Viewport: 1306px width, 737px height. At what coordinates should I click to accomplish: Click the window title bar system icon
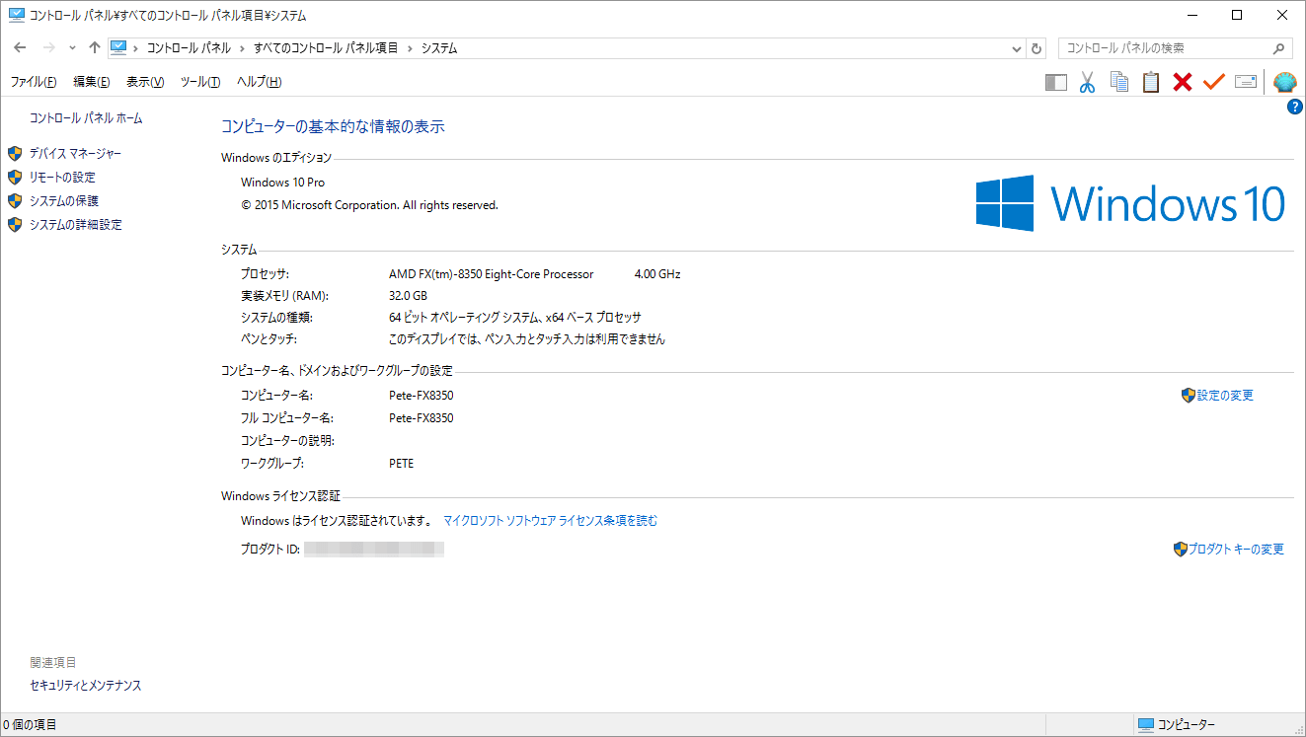click(x=16, y=16)
